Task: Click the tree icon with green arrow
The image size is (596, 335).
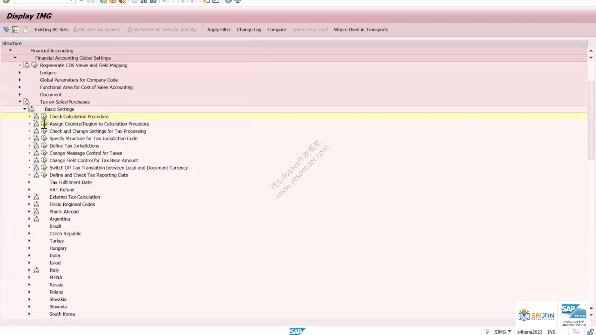Action: point(15,29)
